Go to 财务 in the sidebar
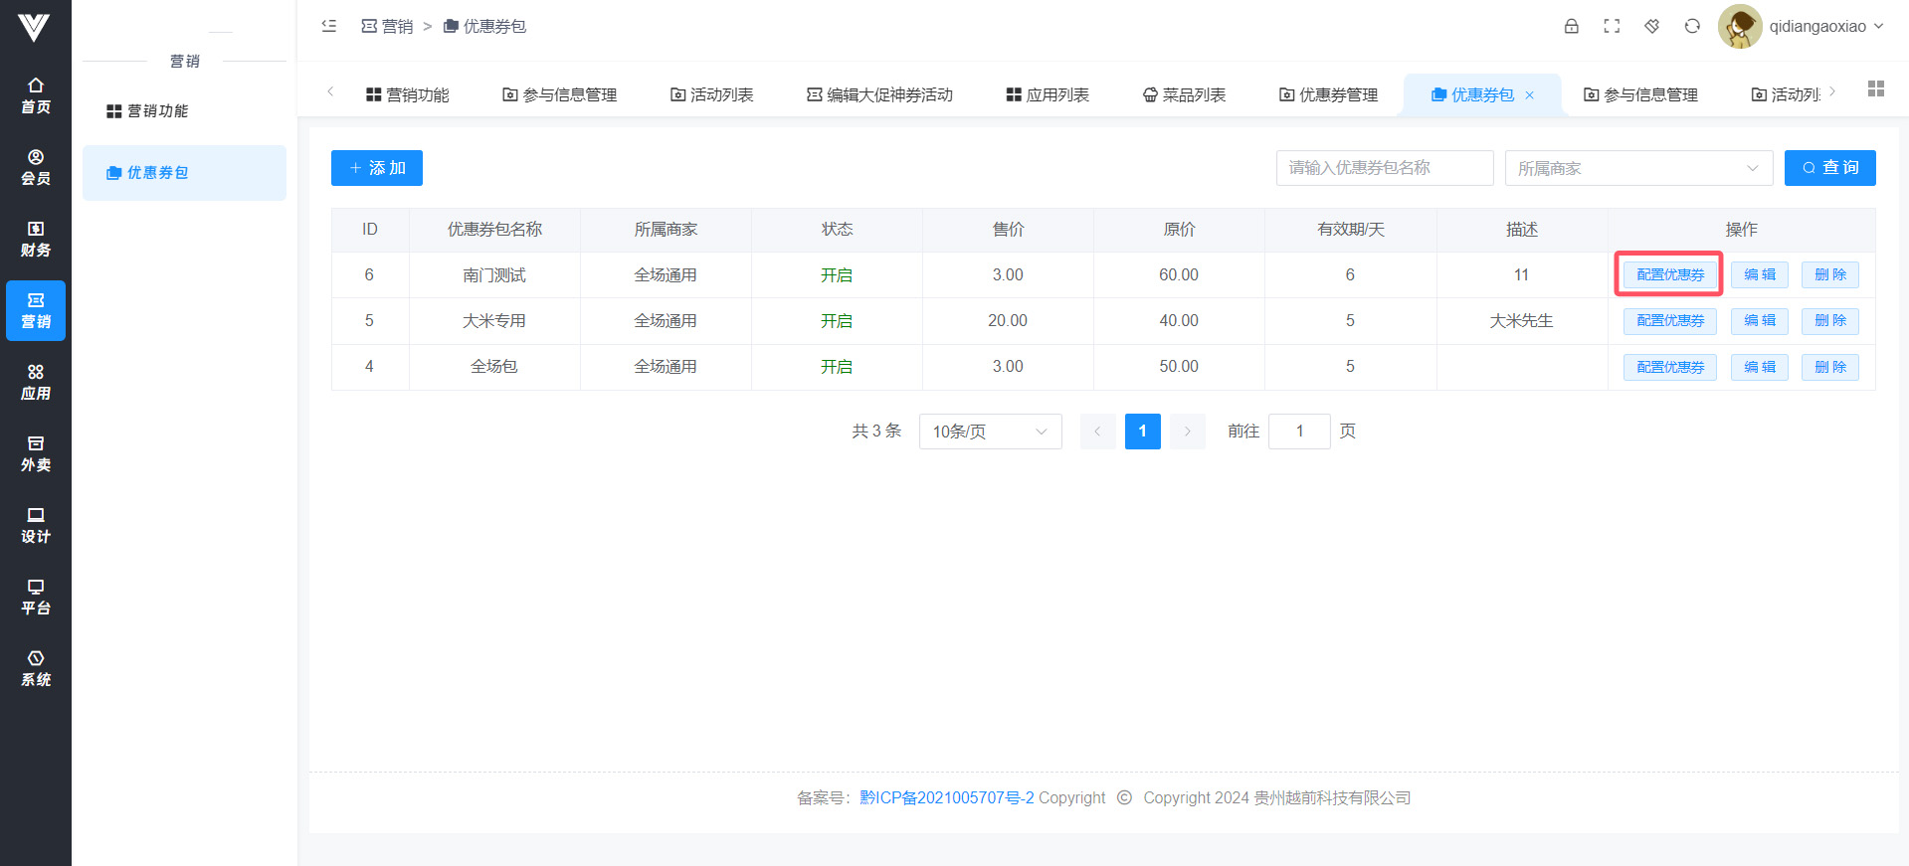The width and height of the screenshot is (1909, 866). [36, 239]
